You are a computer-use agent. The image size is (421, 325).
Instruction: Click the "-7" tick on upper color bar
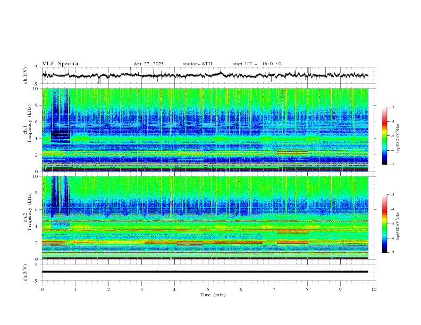click(x=392, y=165)
